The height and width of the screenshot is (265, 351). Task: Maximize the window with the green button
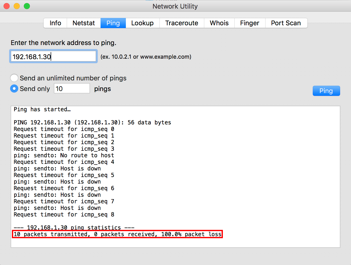[x=27, y=6]
